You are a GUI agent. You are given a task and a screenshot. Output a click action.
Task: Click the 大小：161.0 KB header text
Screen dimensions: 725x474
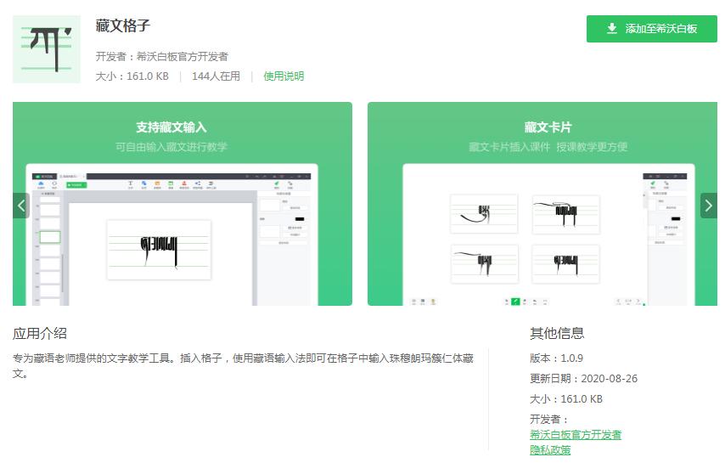click(x=132, y=76)
